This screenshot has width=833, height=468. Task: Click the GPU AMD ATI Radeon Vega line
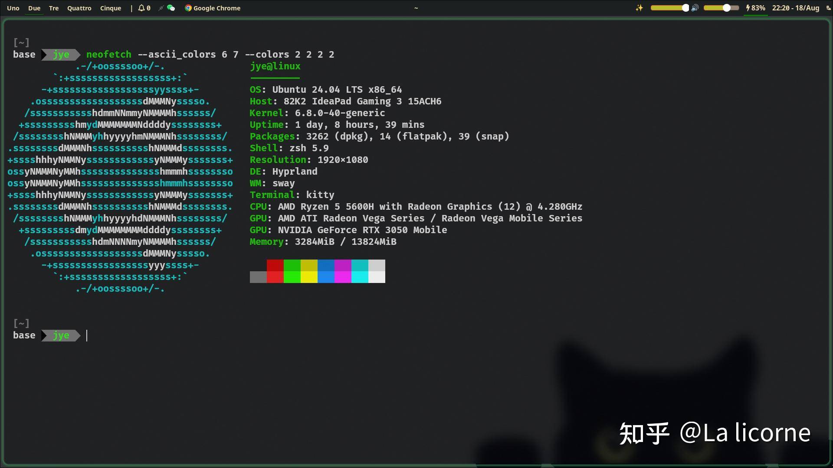416,218
